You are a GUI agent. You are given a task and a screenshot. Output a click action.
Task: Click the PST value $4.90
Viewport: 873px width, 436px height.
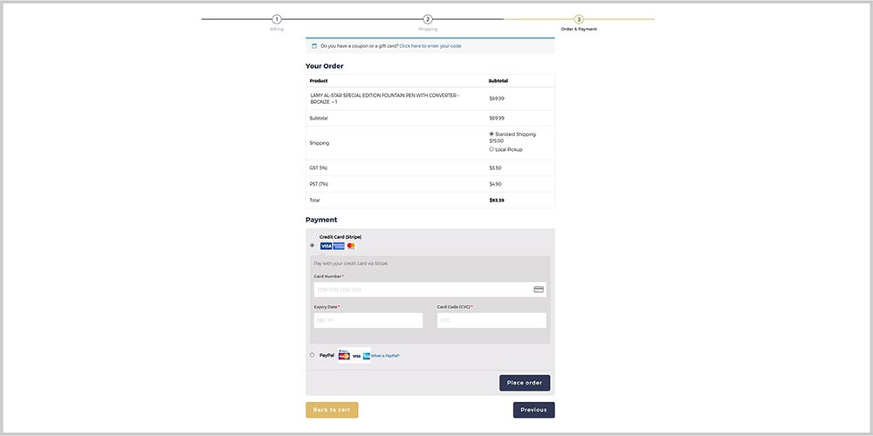(495, 184)
